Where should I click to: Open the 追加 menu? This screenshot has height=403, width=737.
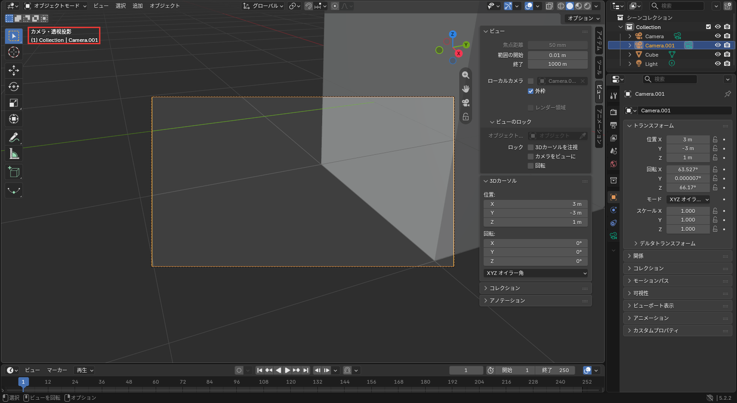138,6
